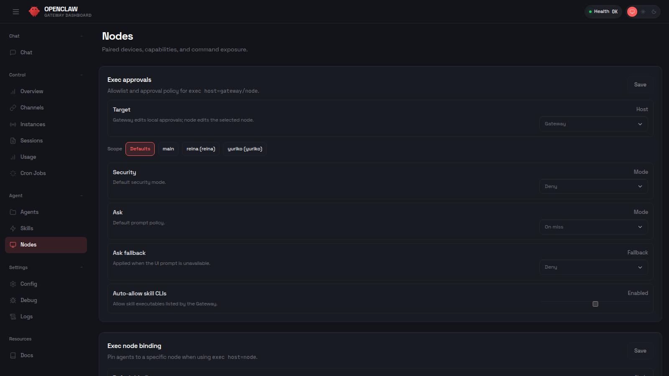Click the Skills lightning icon
Viewport: 669px width, 376px height.
(13, 228)
